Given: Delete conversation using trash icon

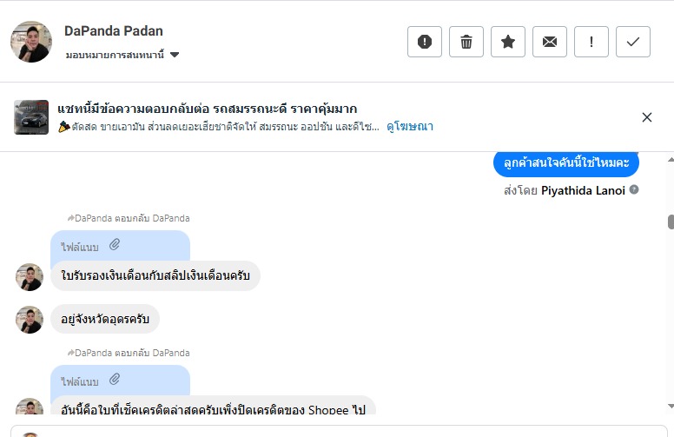Looking at the screenshot, I should 466,42.
